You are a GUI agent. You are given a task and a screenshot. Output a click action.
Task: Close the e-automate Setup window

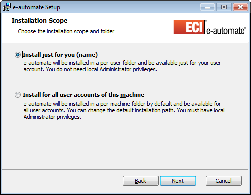(240, 7)
